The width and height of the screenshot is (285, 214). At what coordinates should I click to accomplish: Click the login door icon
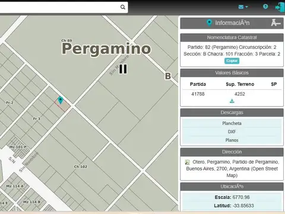point(280,7)
